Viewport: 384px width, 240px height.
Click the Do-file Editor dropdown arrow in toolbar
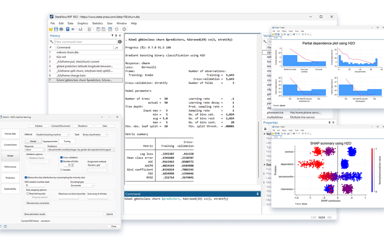(93, 30)
